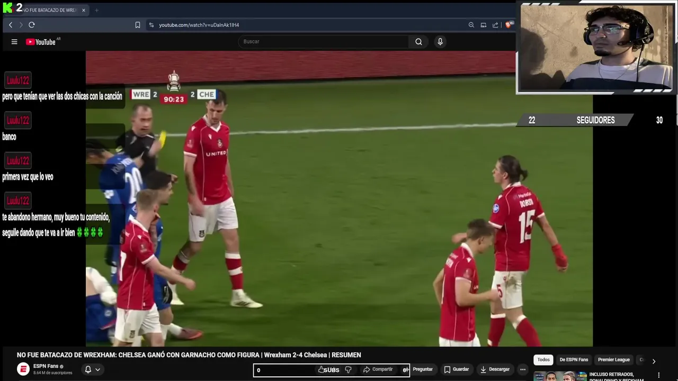The width and height of the screenshot is (678, 381).
Task: Select the Todos filter chip
Action: (543, 360)
